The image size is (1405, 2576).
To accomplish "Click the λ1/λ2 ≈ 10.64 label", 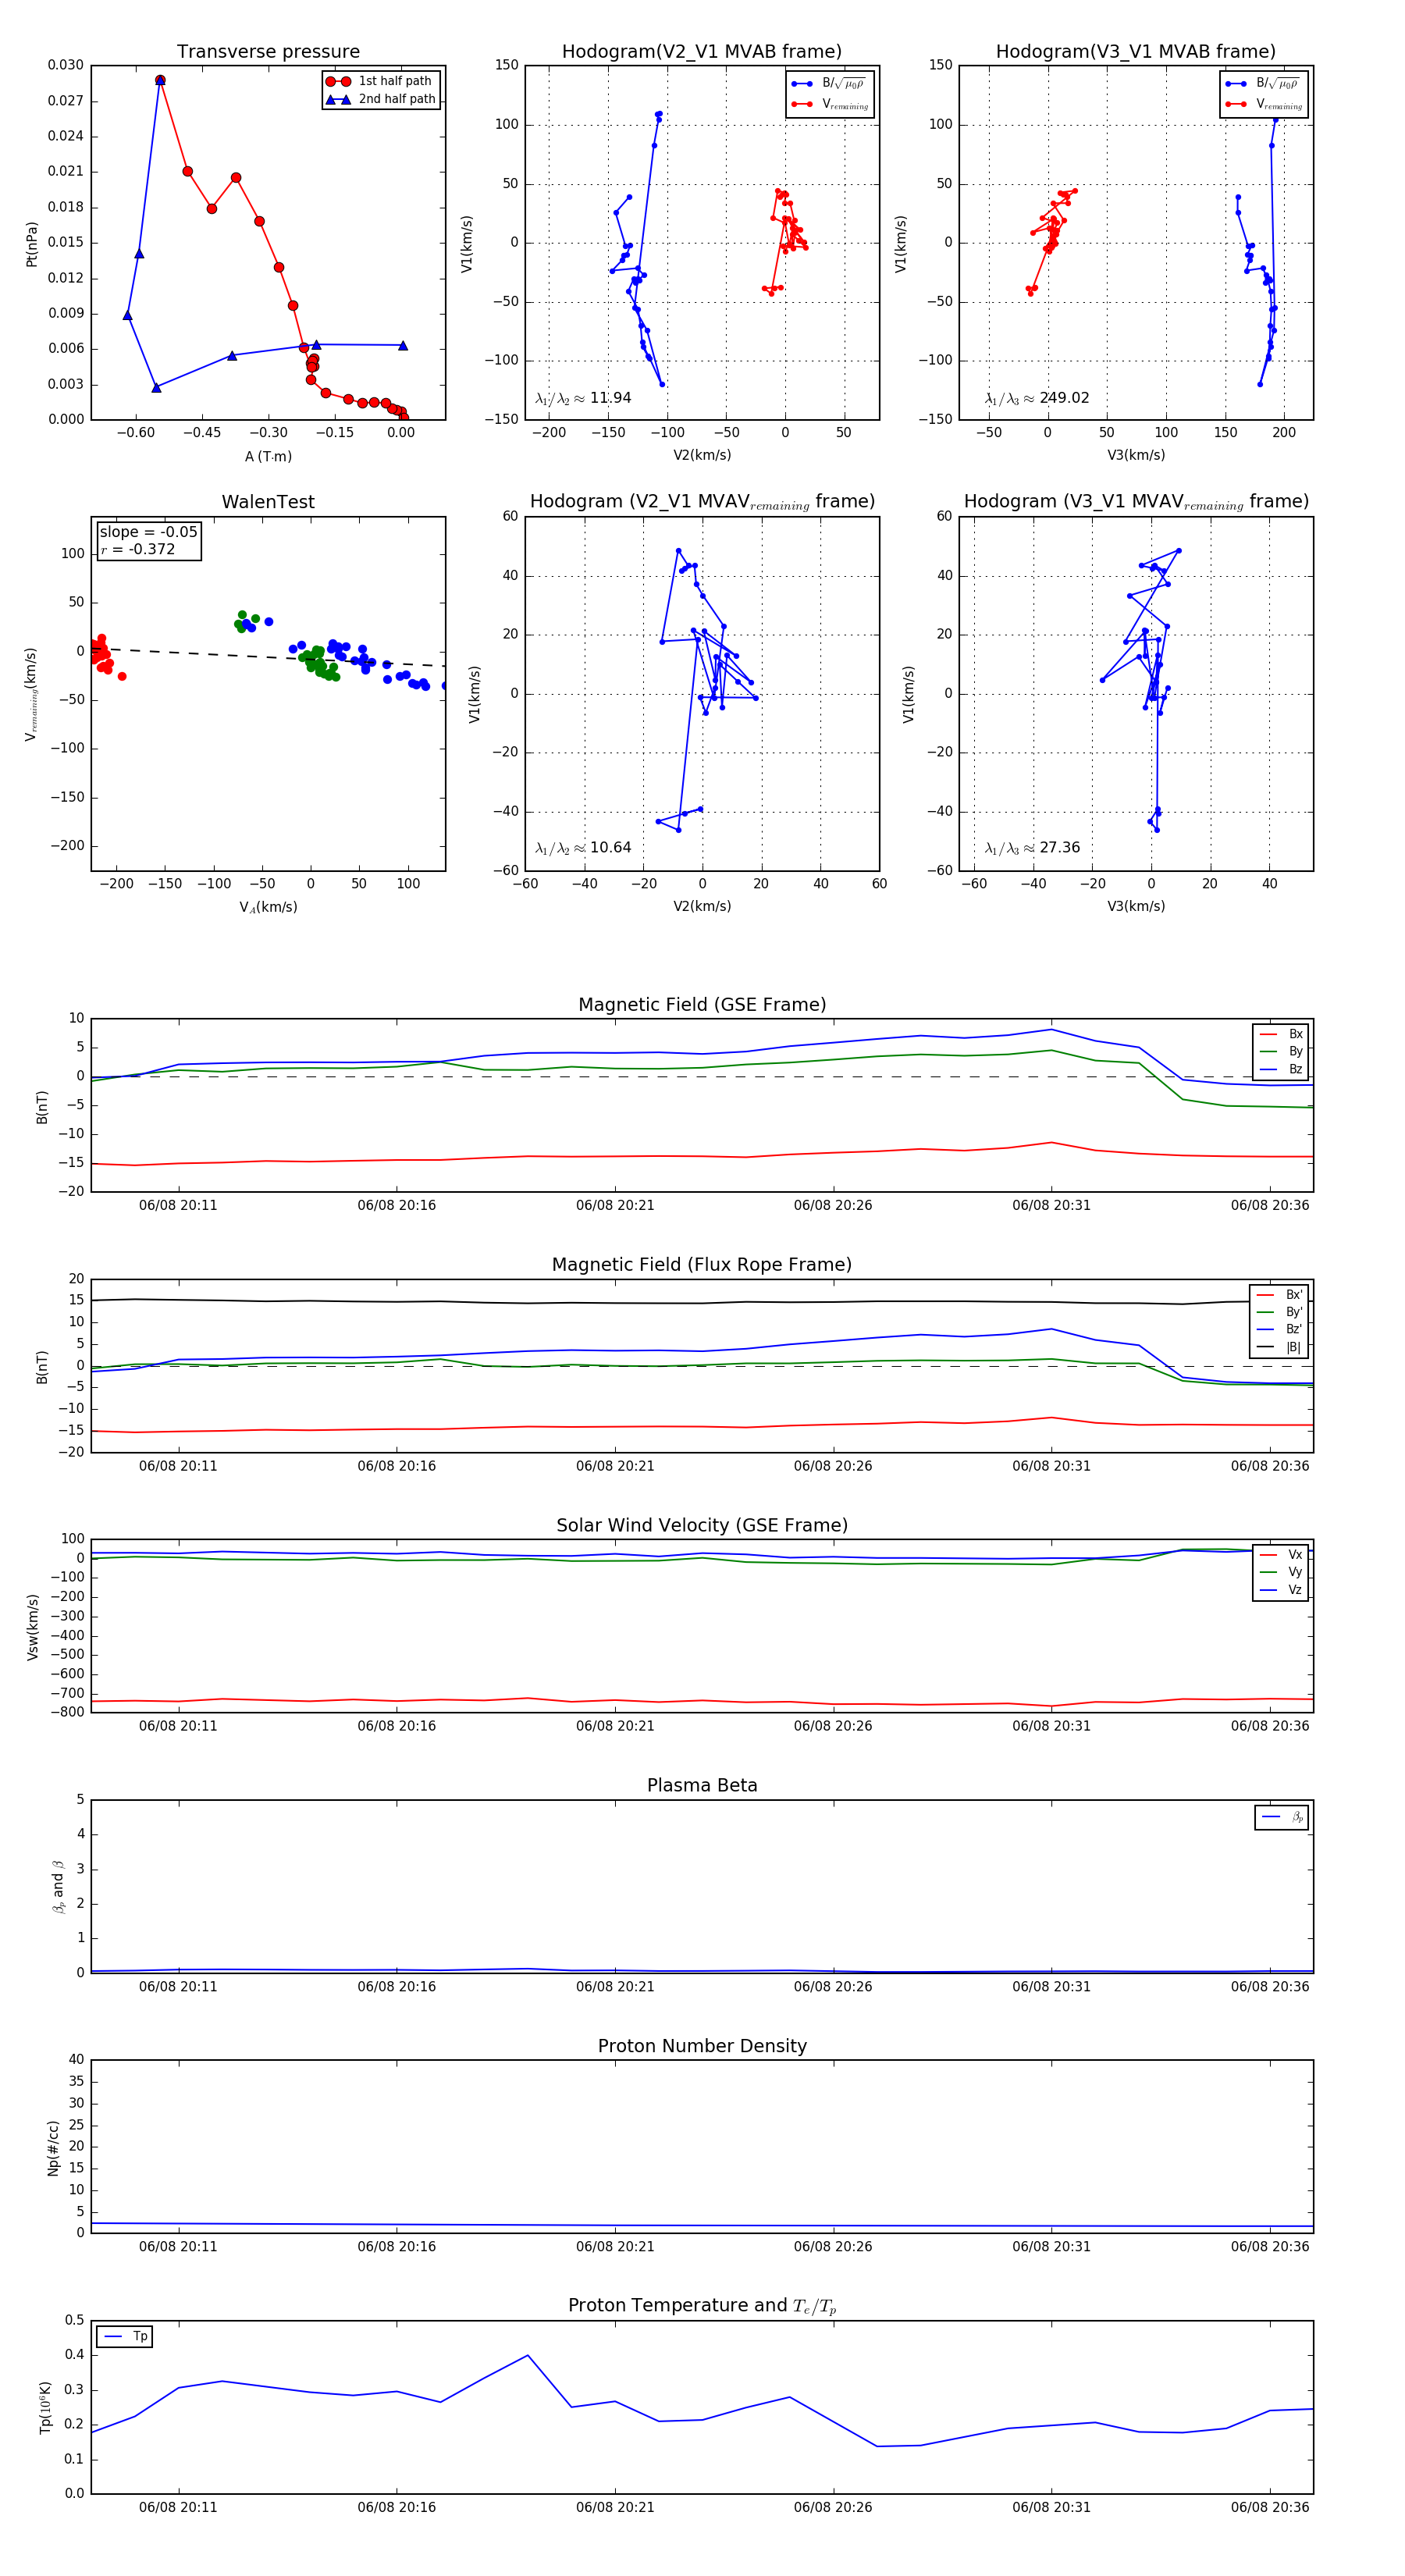I will click(x=583, y=848).
